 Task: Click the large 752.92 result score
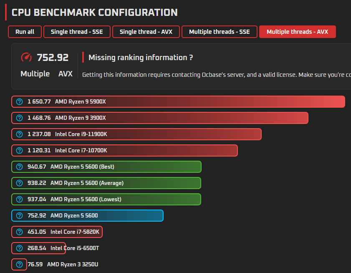[x=53, y=58]
